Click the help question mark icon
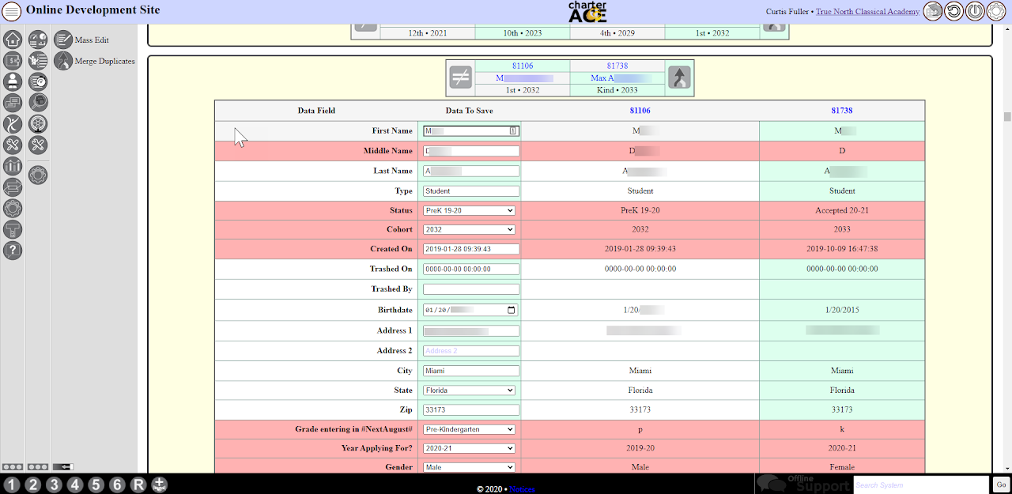Screen dimensions: 1012x494 [x=13, y=251]
